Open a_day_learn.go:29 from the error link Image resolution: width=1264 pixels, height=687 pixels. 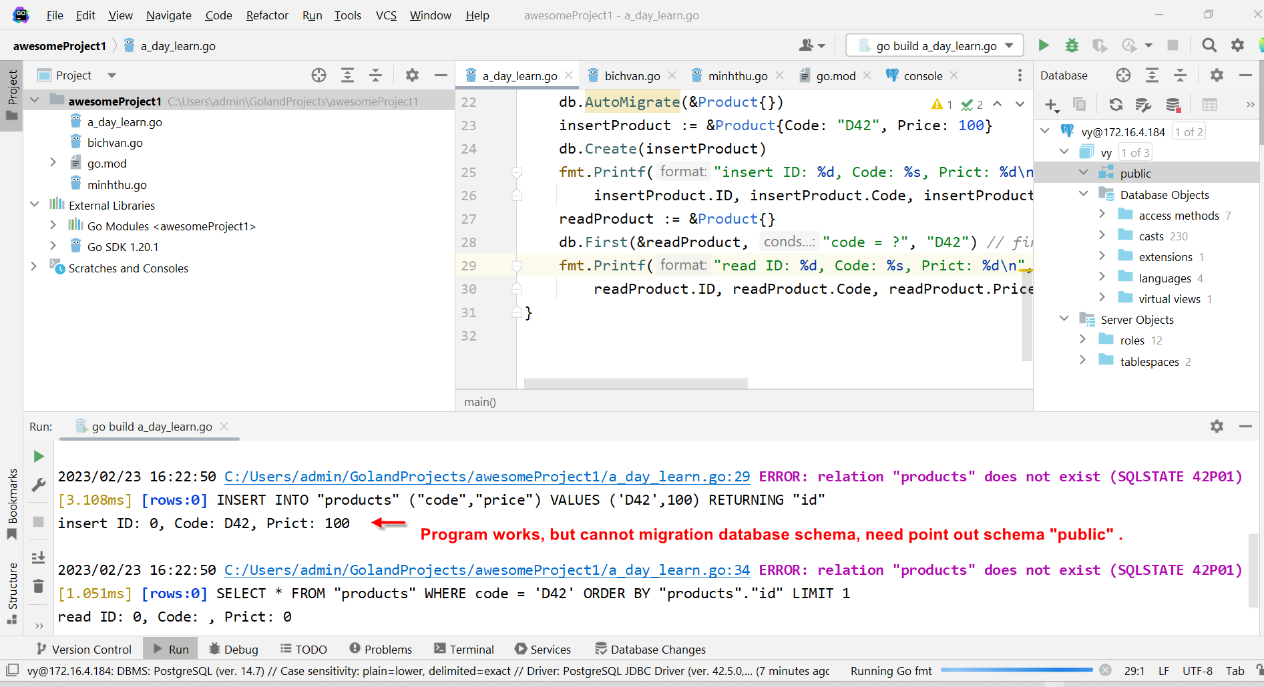pos(487,476)
